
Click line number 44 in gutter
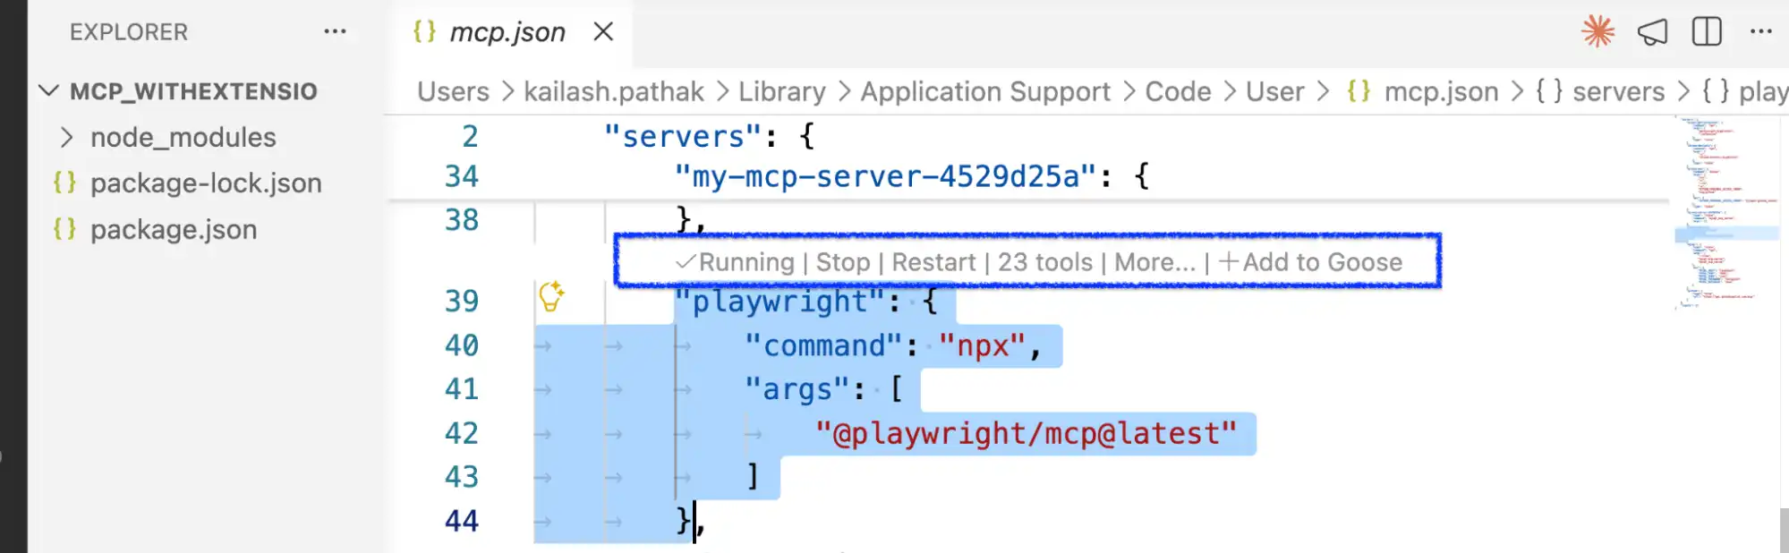point(462,521)
